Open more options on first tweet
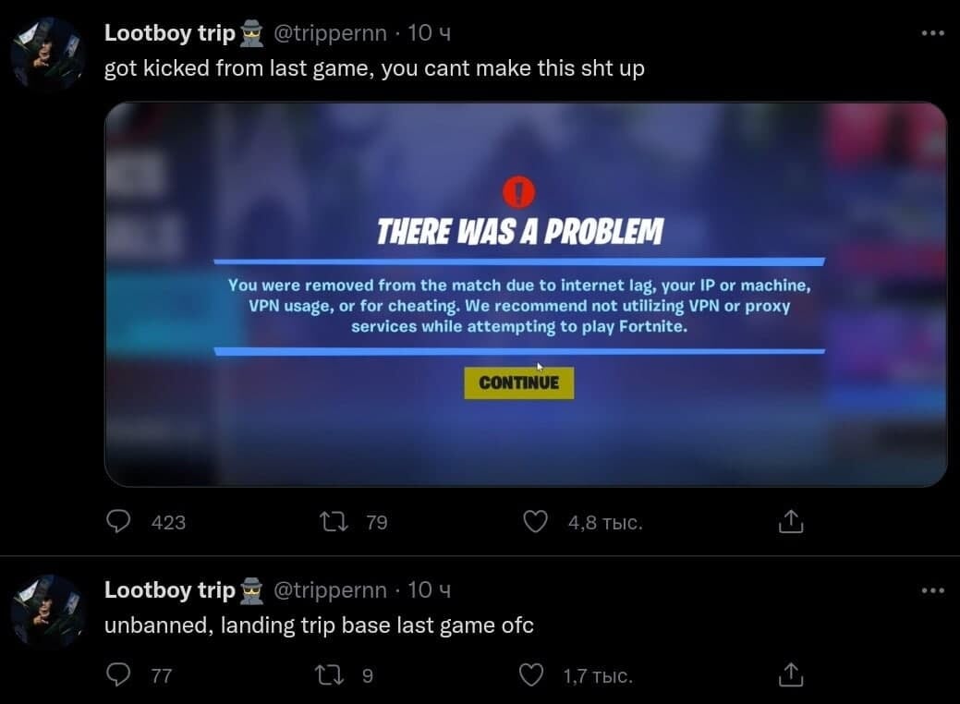Screen dimensions: 960x704 (932, 33)
